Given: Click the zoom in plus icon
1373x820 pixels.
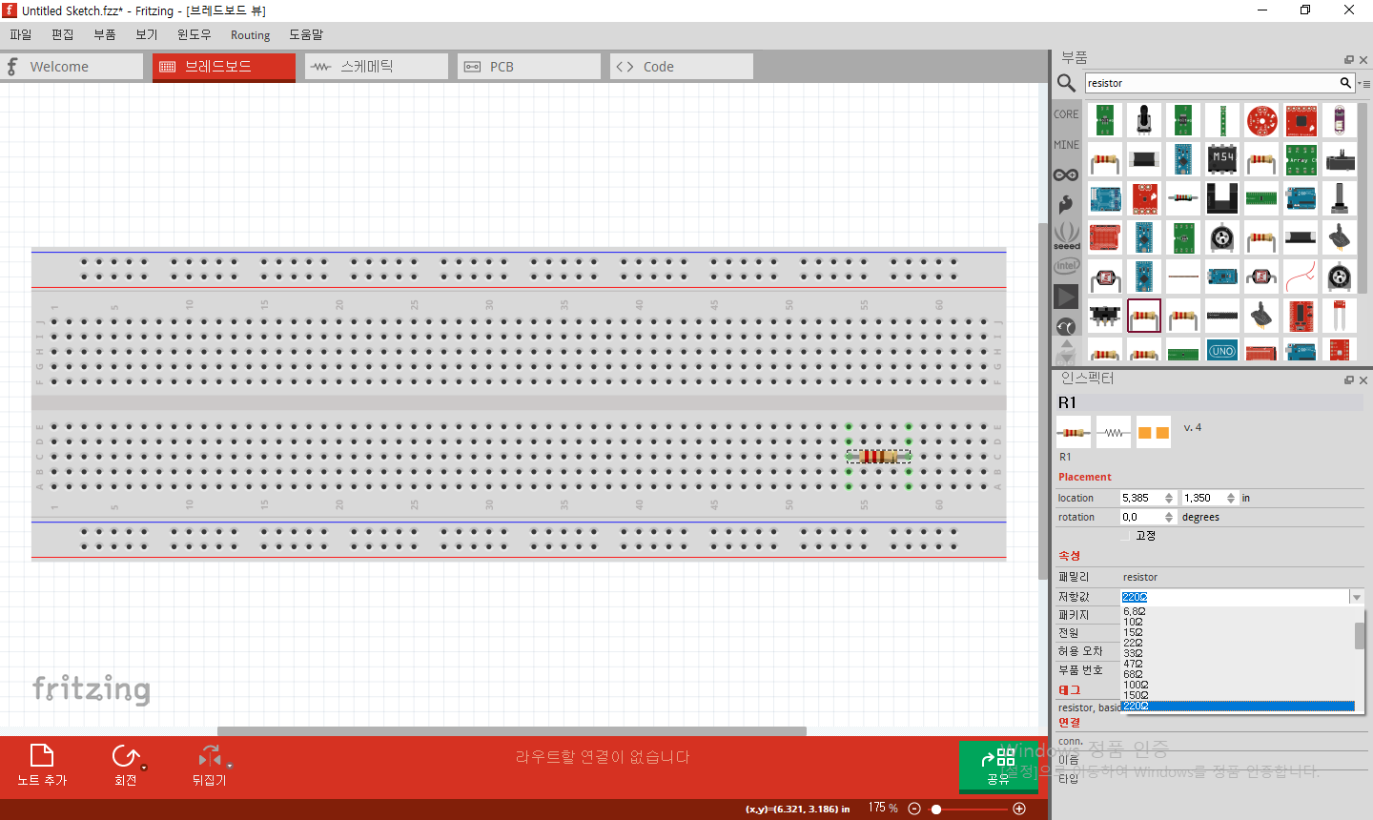Looking at the screenshot, I should click(1019, 809).
